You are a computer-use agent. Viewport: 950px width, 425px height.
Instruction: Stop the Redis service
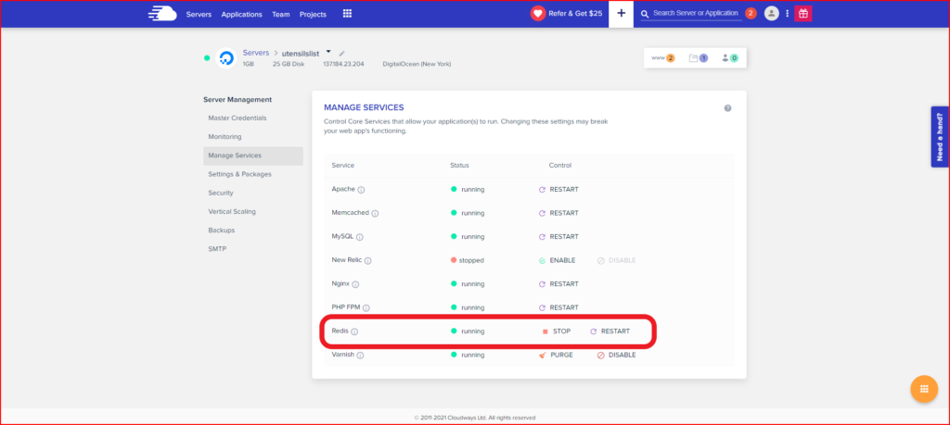(x=557, y=331)
